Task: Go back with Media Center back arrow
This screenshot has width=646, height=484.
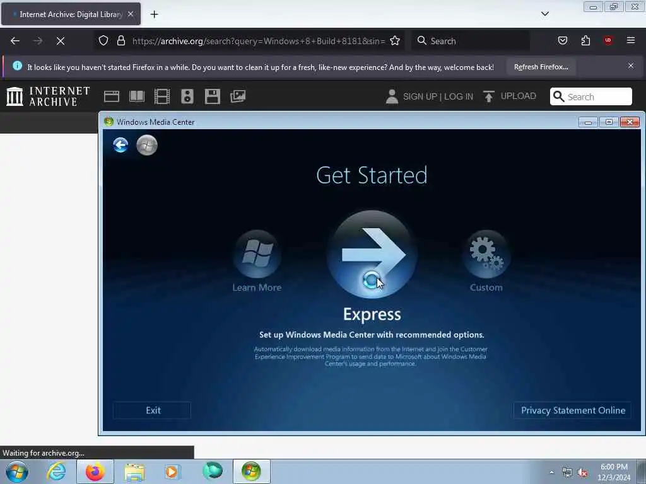Action: tap(120, 145)
